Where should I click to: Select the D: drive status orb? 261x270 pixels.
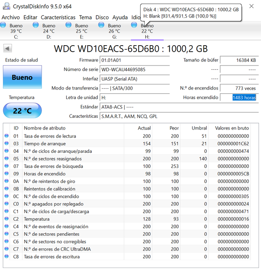point(36,25)
